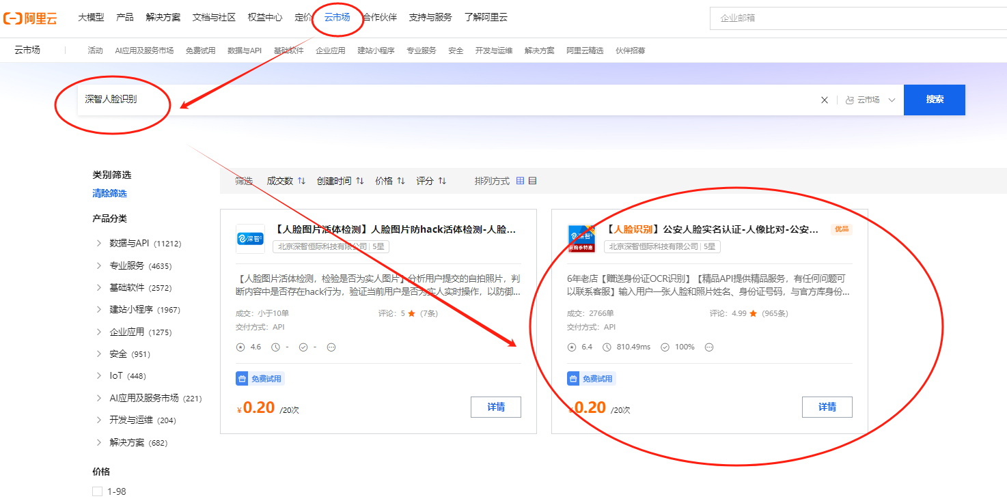
Task: Click the 企业邮箱 top search field
Action: click(x=858, y=18)
